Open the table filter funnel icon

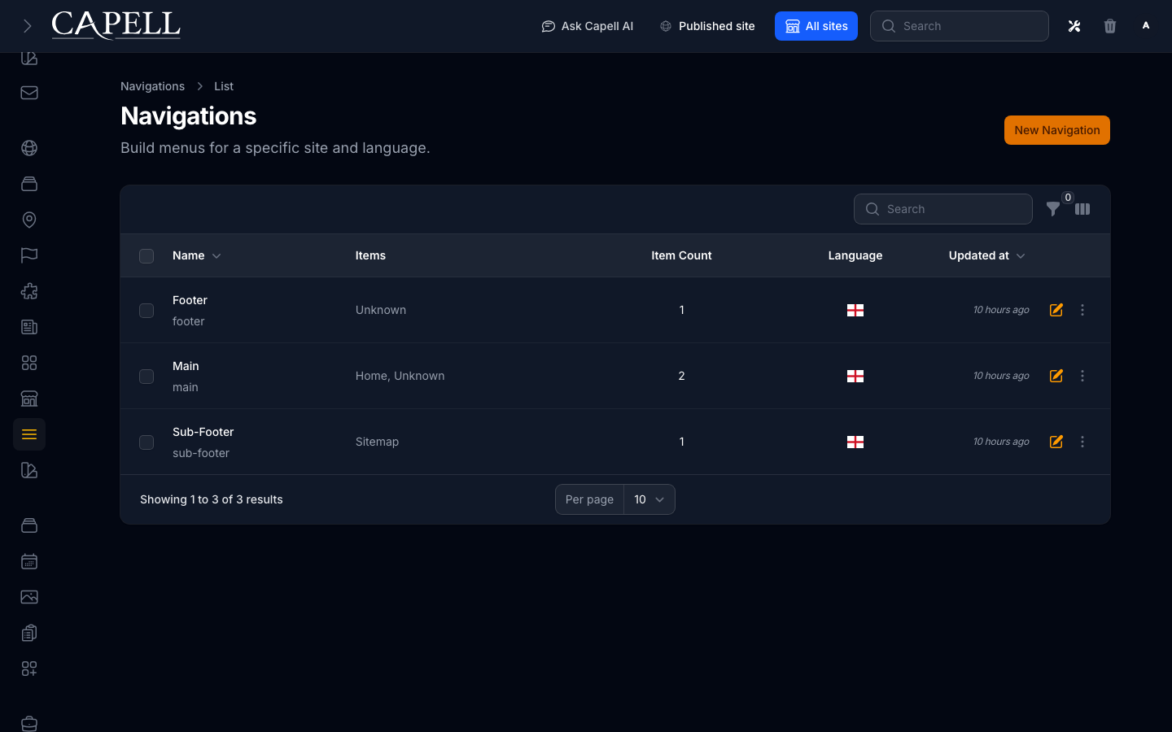tap(1053, 209)
